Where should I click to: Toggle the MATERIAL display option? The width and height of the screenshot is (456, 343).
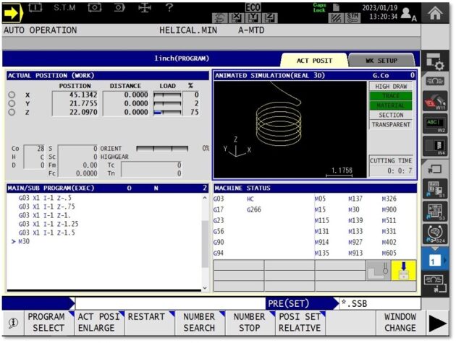390,105
